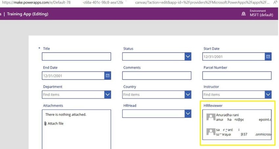
Task: Click the End Date label
Action: point(50,67)
